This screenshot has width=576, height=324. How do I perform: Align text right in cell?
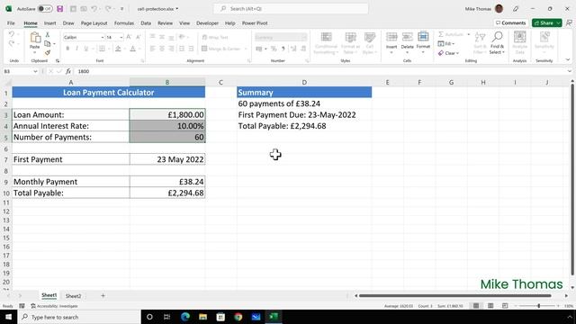[x=171, y=49]
